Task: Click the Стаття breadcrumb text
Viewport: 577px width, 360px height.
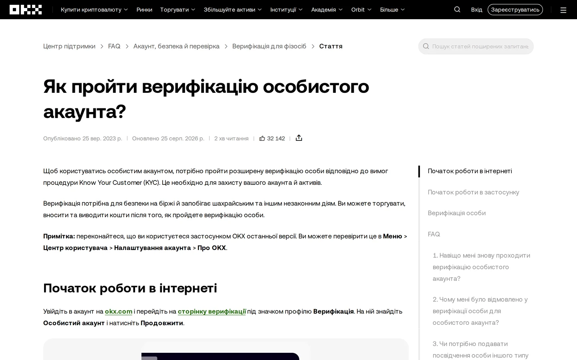Action: [x=331, y=46]
